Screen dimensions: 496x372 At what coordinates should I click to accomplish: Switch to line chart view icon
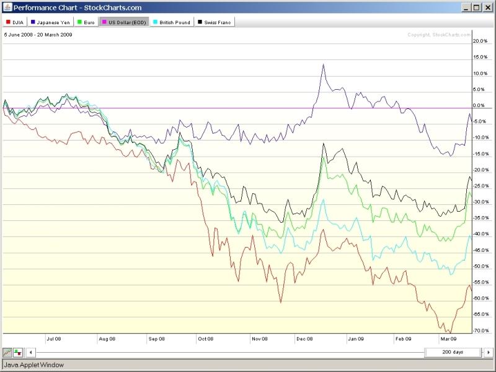(x=7, y=352)
